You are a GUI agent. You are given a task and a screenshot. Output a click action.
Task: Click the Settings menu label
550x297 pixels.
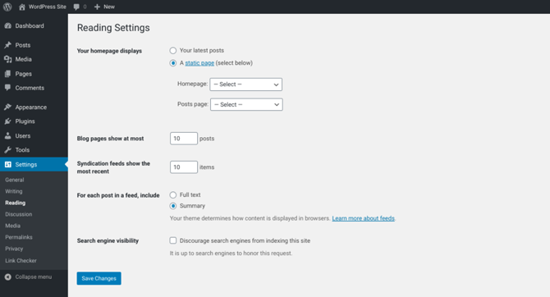(x=26, y=164)
